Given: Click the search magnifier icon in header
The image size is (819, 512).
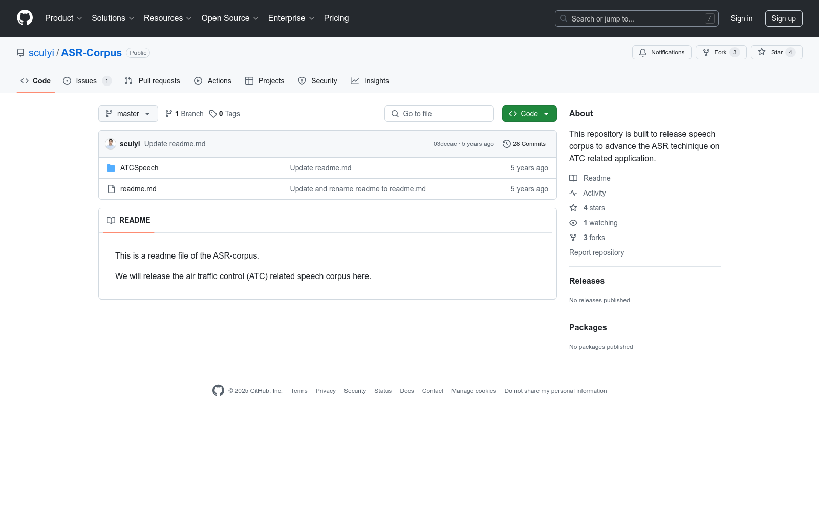Looking at the screenshot, I should coord(564,18).
